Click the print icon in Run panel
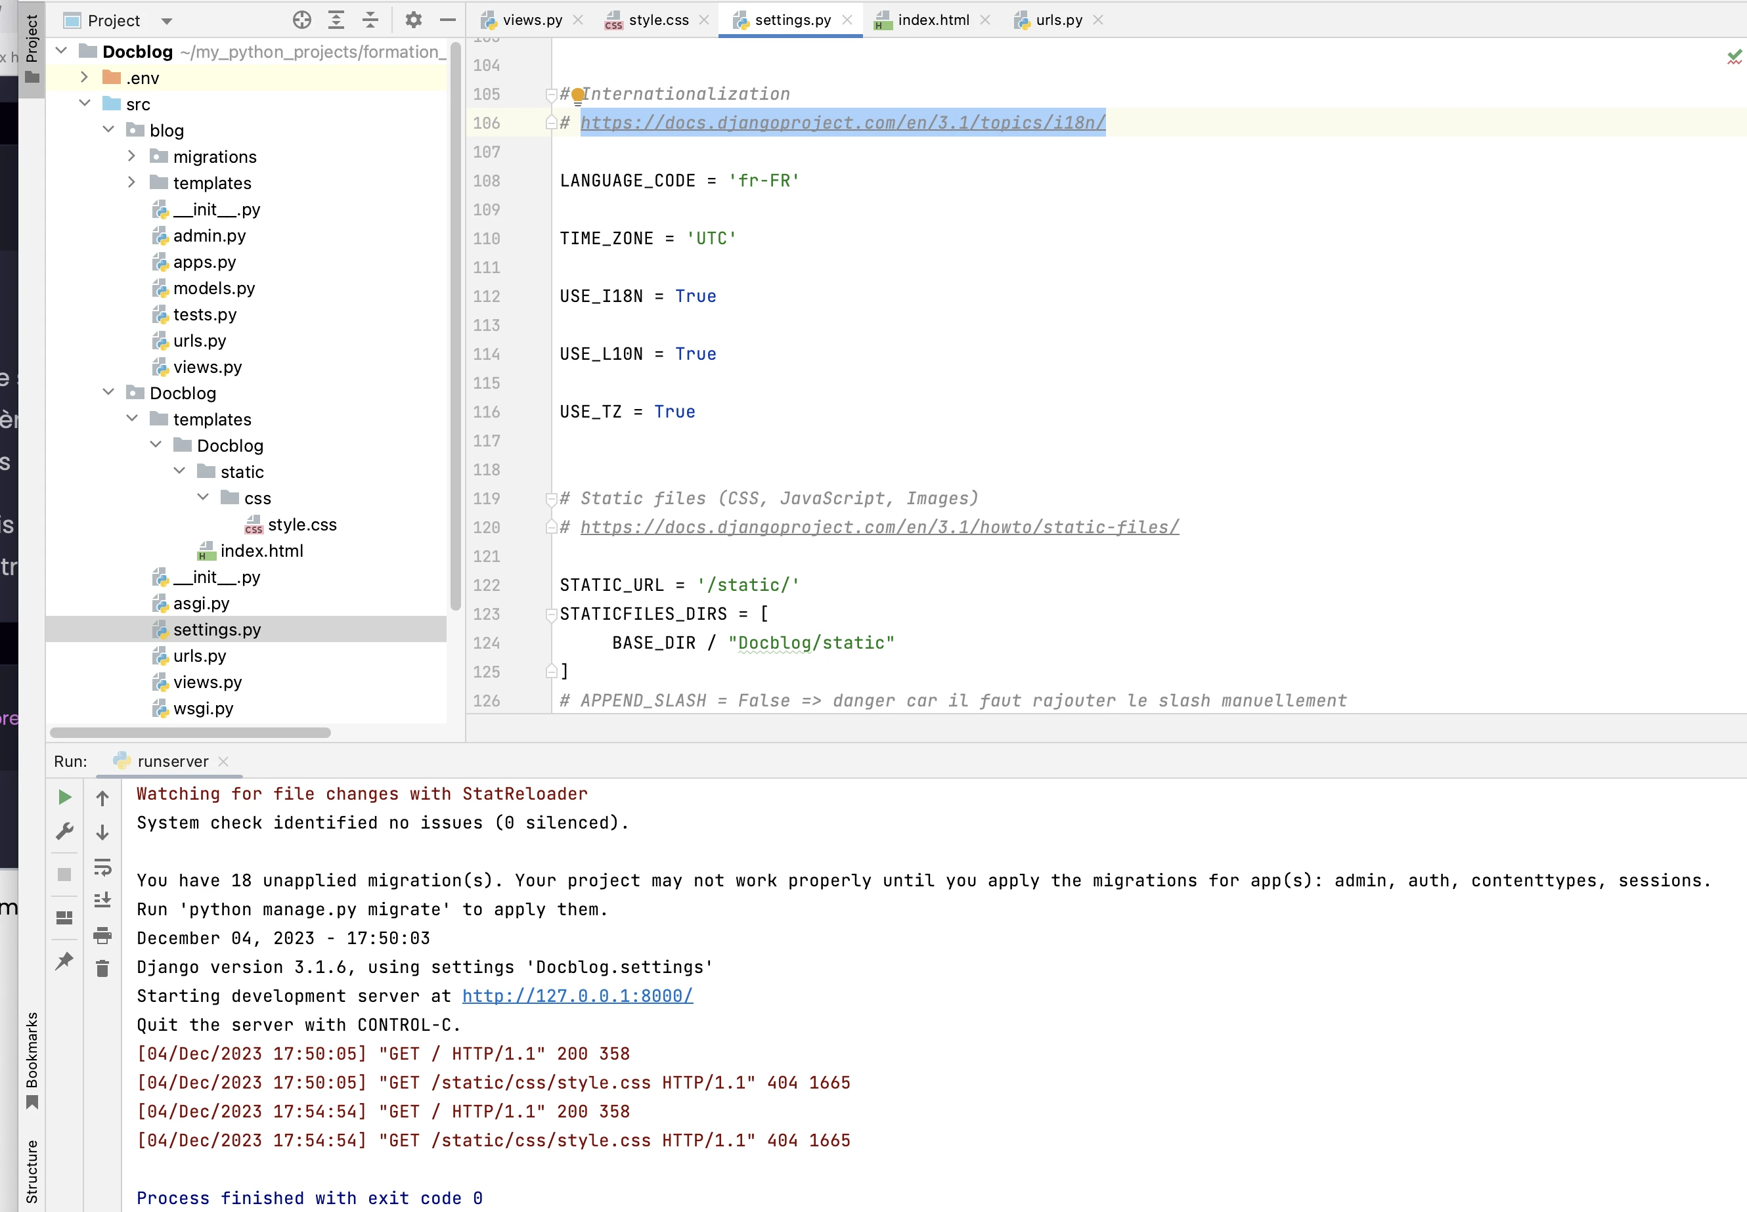This screenshot has height=1212, width=1747. pos(102,935)
